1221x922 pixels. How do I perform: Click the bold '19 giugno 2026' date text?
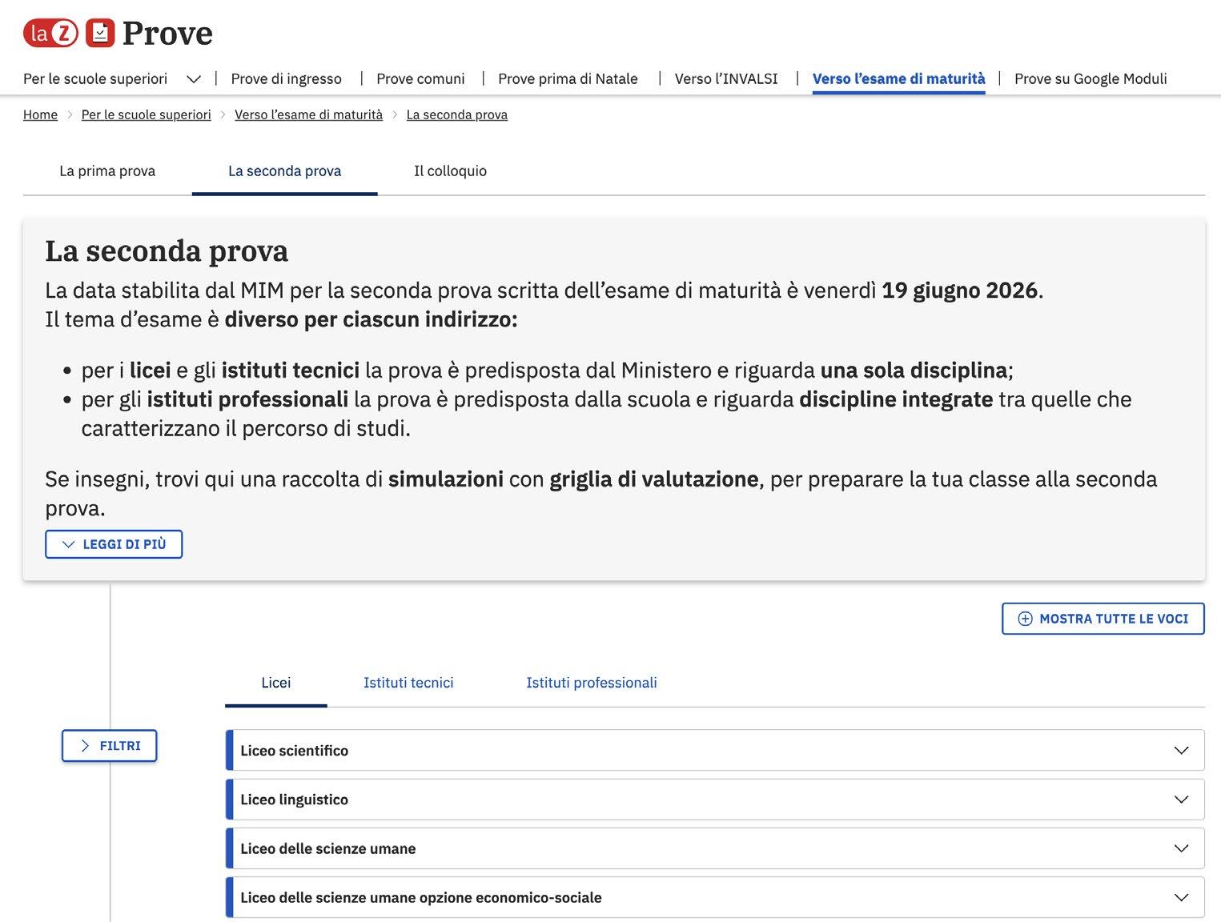960,290
